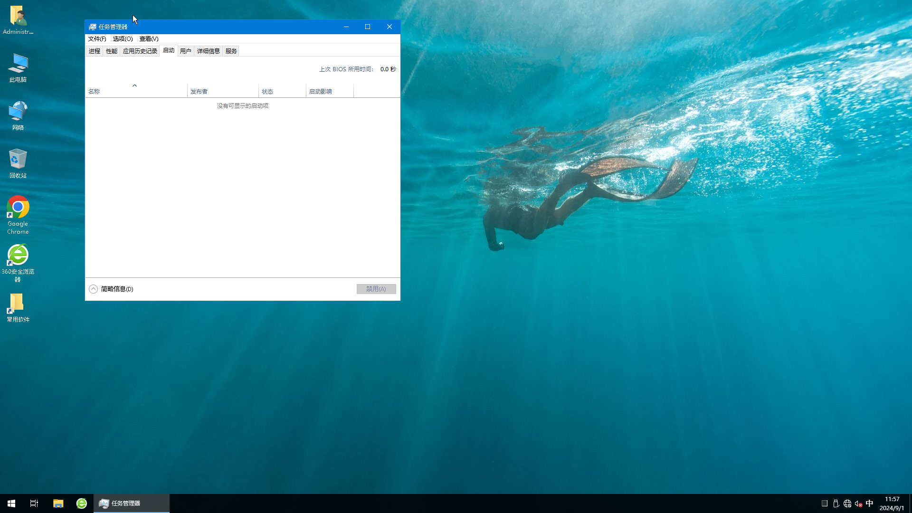Click the 上次 BIOS 所用时间 label
This screenshot has width=912, height=513.
tap(346, 69)
